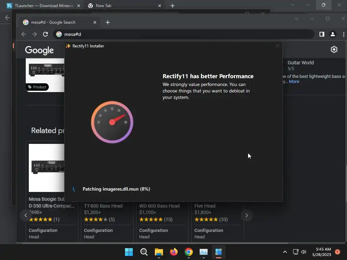Viewport: 347px width, 260px height.
Task: Click the Rectify11 has better Performance heading
Action: coord(208,76)
